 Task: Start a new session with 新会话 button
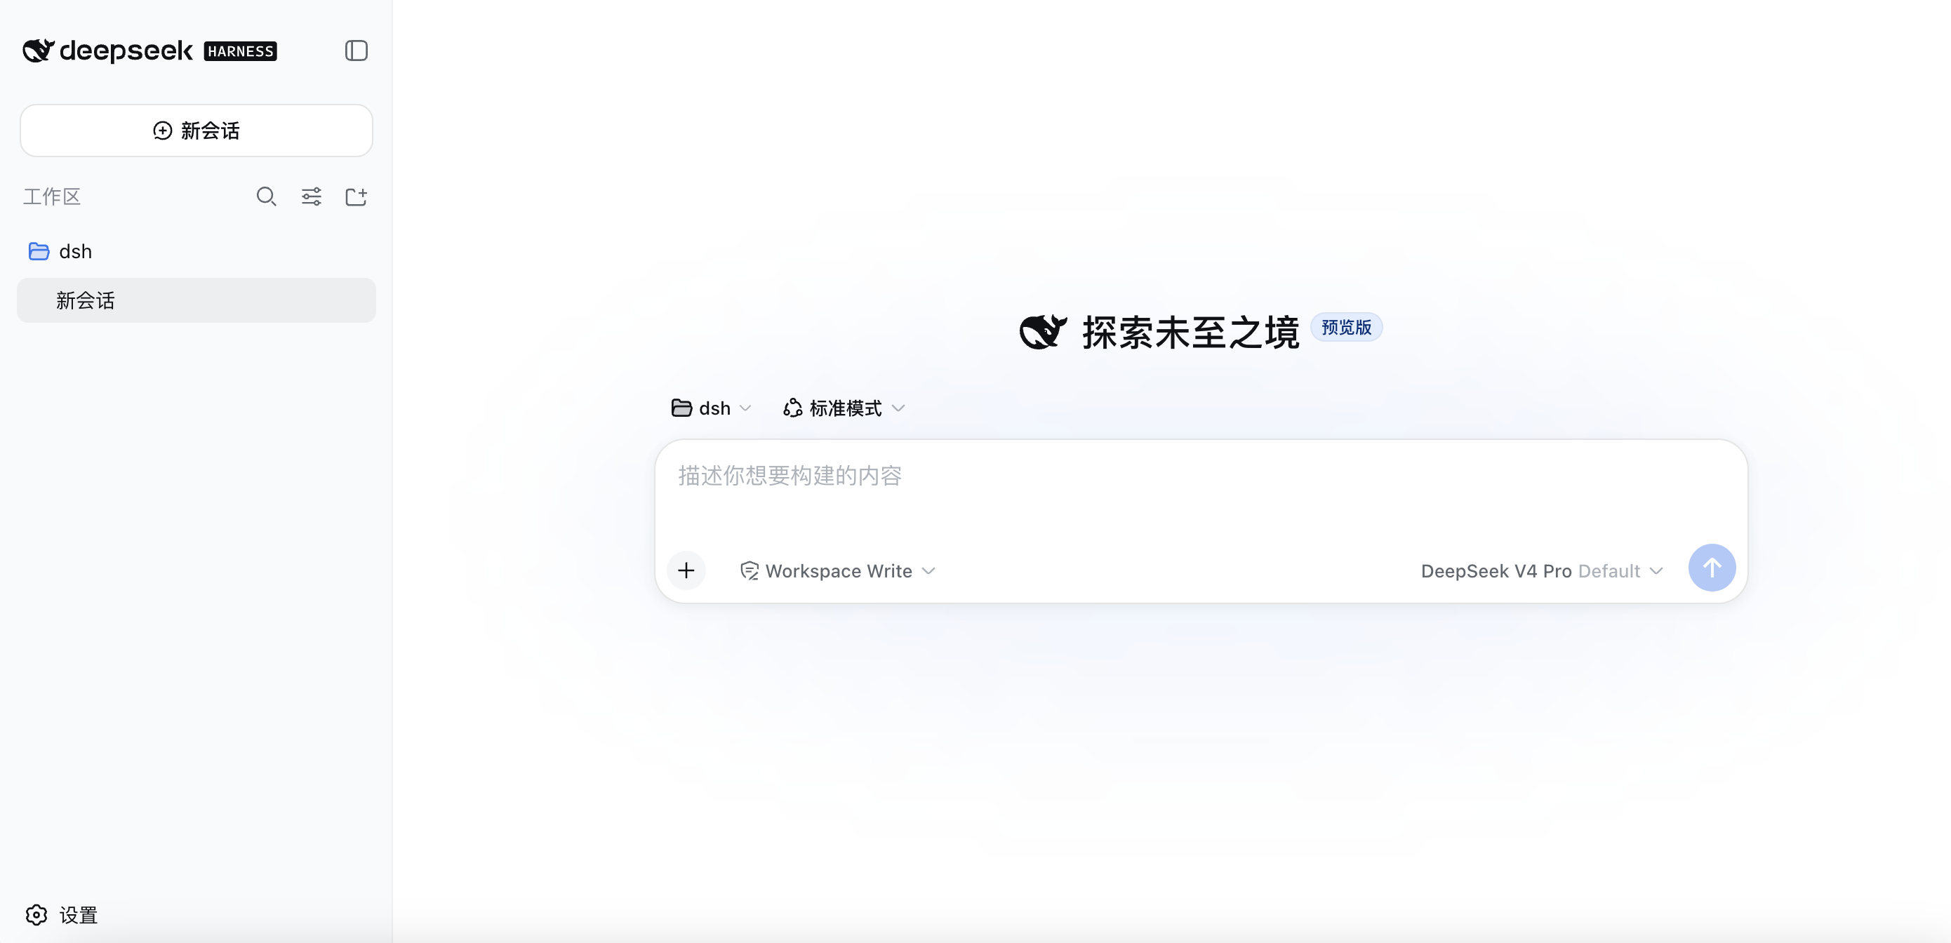(197, 131)
